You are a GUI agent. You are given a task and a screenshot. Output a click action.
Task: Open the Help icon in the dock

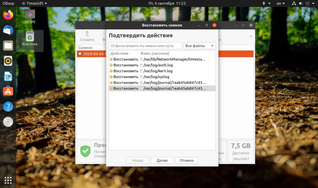(x=8, y=106)
